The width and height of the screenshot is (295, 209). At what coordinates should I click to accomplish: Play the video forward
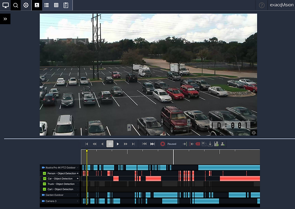point(118,144)
